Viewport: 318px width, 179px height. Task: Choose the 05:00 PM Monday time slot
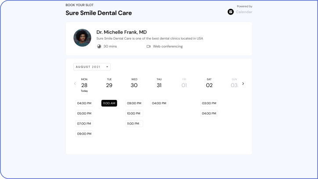tap(84, 113)
